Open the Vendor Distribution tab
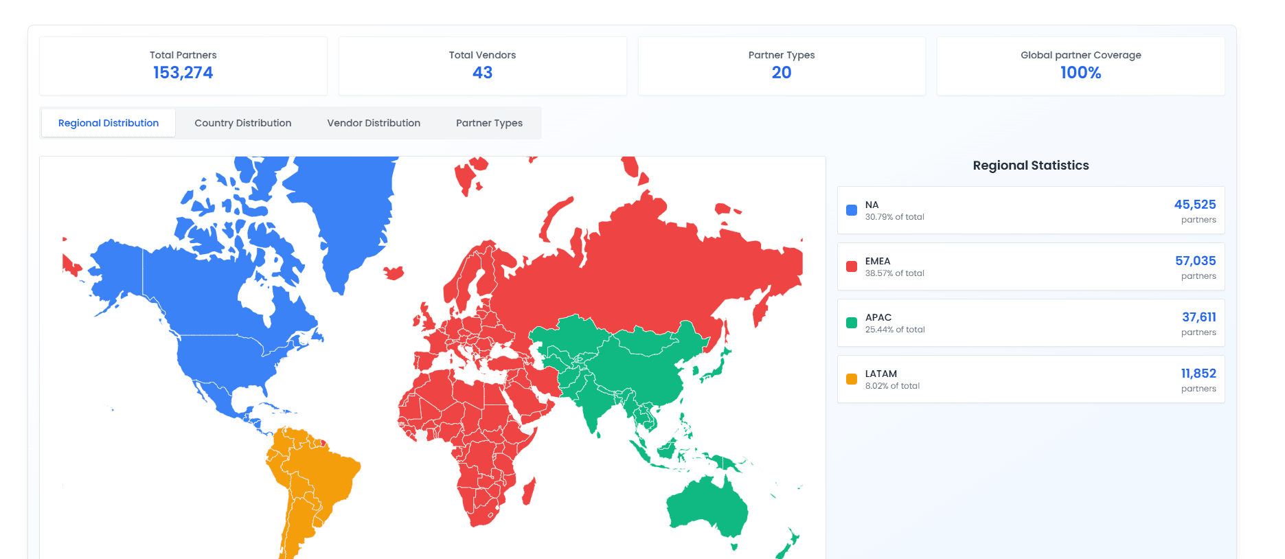 tap(373, 123)
